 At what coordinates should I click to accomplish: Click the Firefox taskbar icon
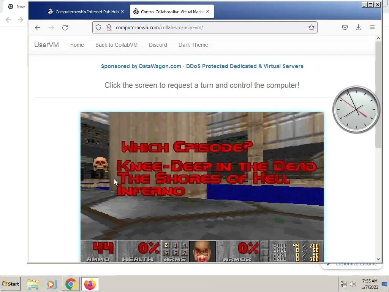[90, 284]
